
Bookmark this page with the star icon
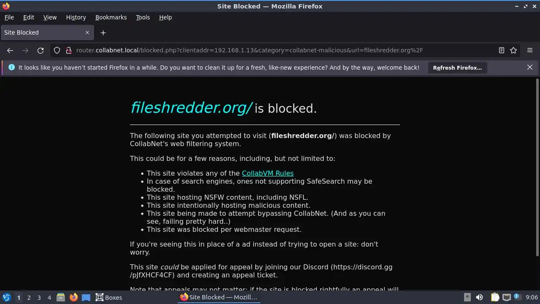point(513,50)
